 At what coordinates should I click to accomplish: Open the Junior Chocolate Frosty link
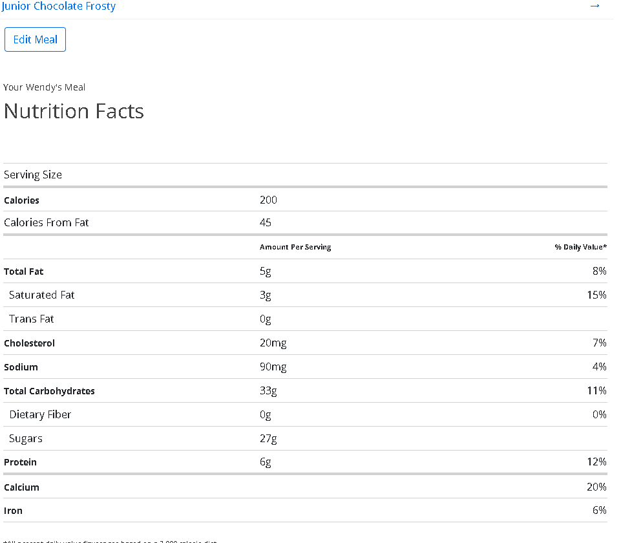tap(59, 6)
